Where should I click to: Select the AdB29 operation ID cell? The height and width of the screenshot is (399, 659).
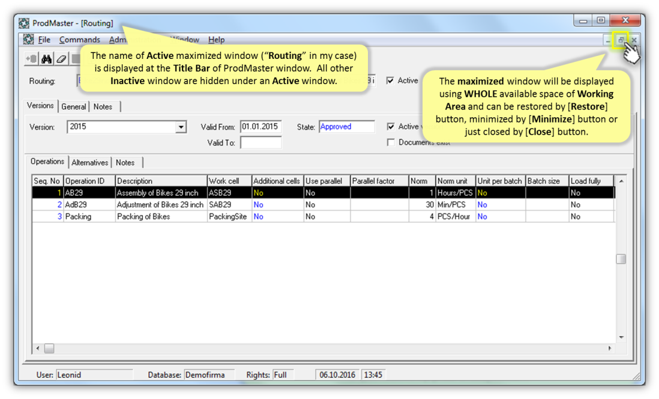(x=89, y=204)
